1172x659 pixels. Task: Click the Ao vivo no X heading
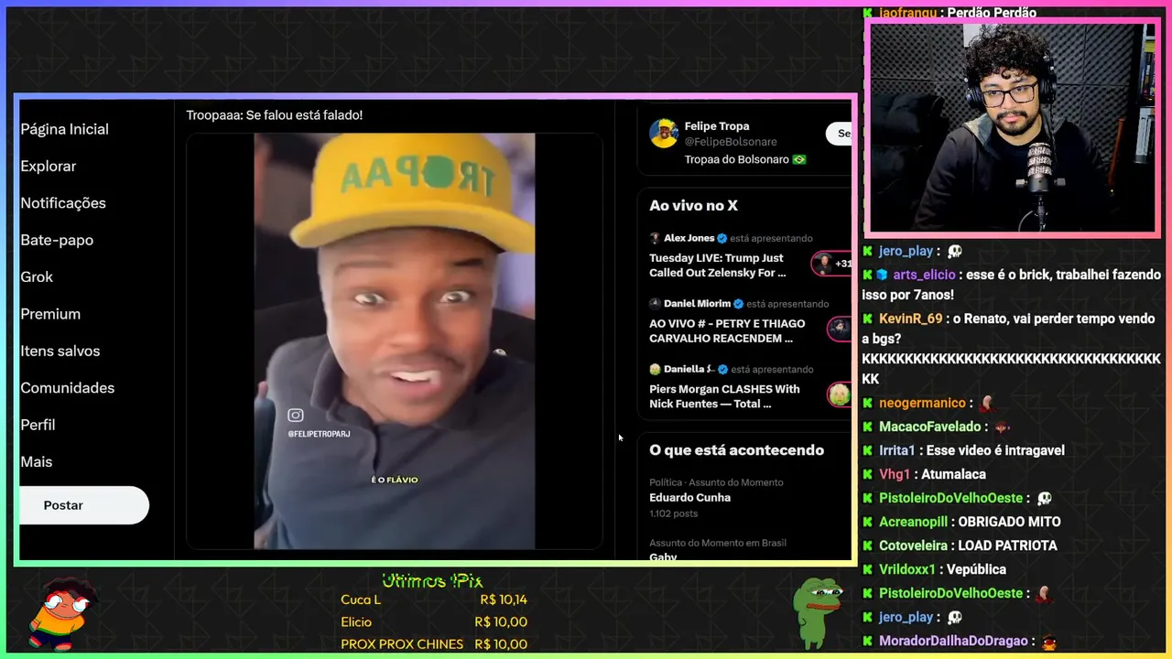(x=693, y=206)
